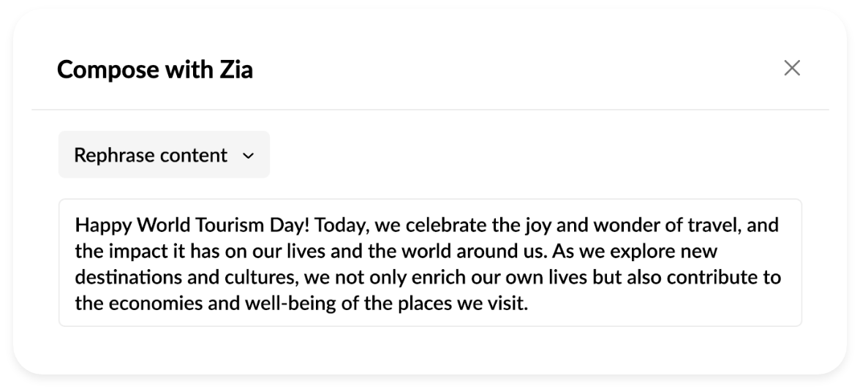This screenshot has width=860, height=392.
Task: Click the chevron beside Rephrase content
Action: point(248,156)
